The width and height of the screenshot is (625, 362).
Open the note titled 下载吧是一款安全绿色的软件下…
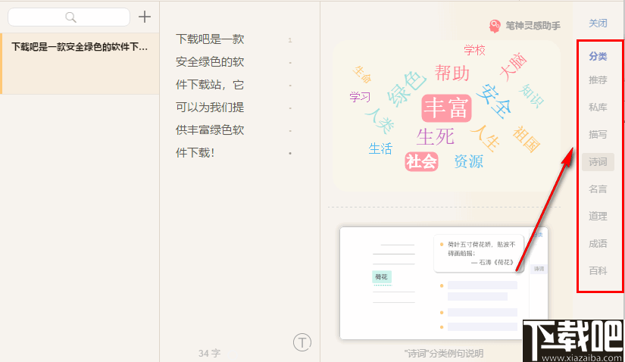click(80, 64)
